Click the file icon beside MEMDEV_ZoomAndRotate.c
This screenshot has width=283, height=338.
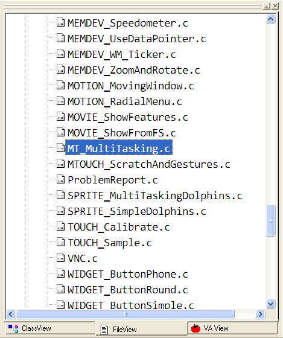click(60, 69)
